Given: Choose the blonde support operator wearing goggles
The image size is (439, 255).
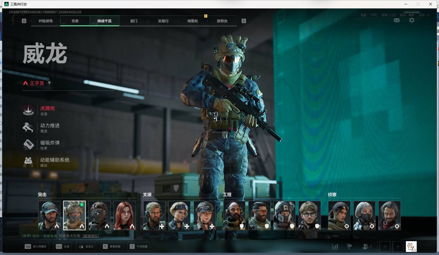Looking at the screenshot, I should coord(179,216).
